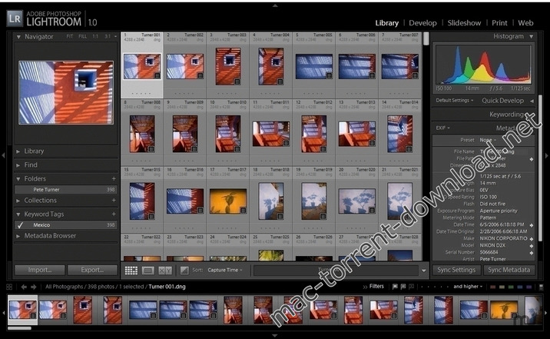Filter by the purple color label swatch
Screen dimensions: 550x339
[529, 287]
